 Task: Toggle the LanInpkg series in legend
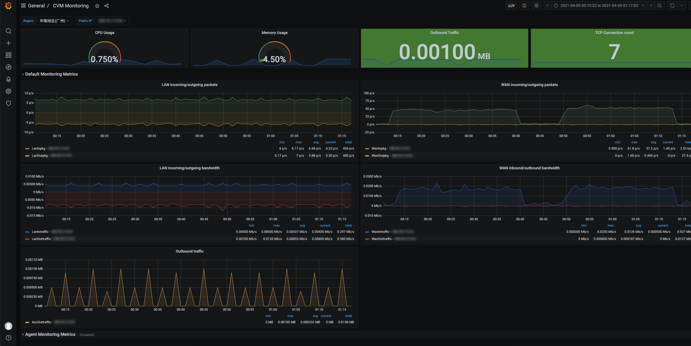point(38,148)
